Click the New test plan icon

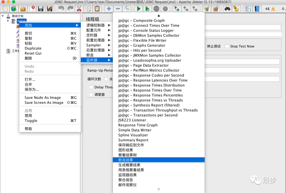point(5,8)
